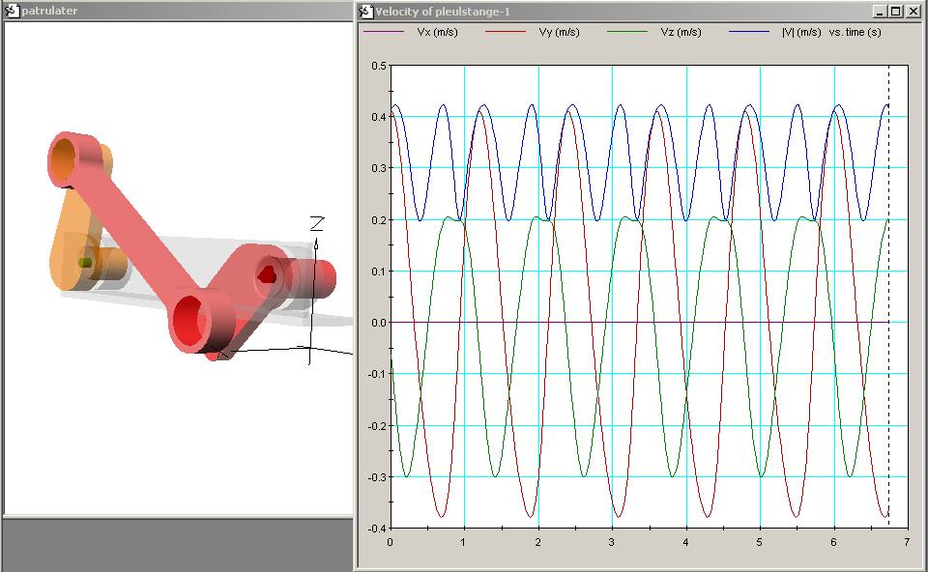Click the X-axis value 3
The height and width of the screenshot is (572, 928).
click(611, 542)
